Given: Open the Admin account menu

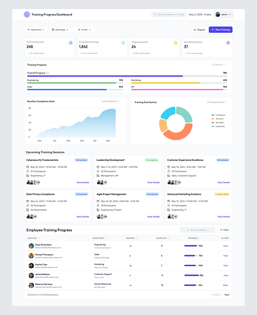Looking at the screenshot, I should pyautogui.click(x=224, y=14).
